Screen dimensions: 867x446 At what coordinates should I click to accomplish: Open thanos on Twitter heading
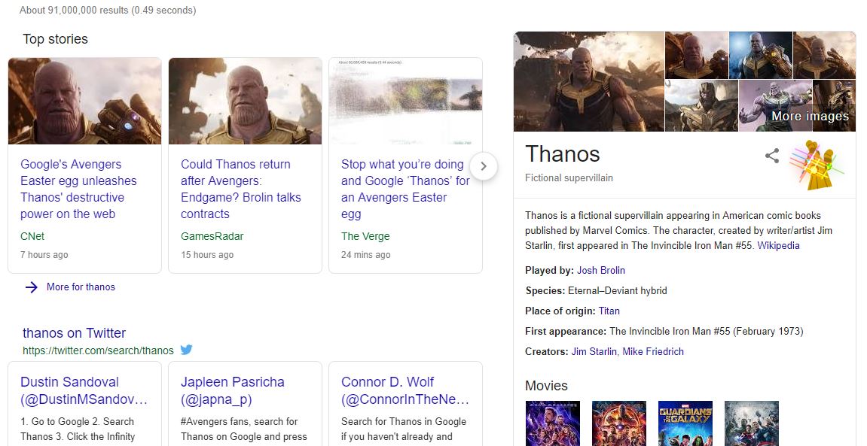[x=74, y=333]
